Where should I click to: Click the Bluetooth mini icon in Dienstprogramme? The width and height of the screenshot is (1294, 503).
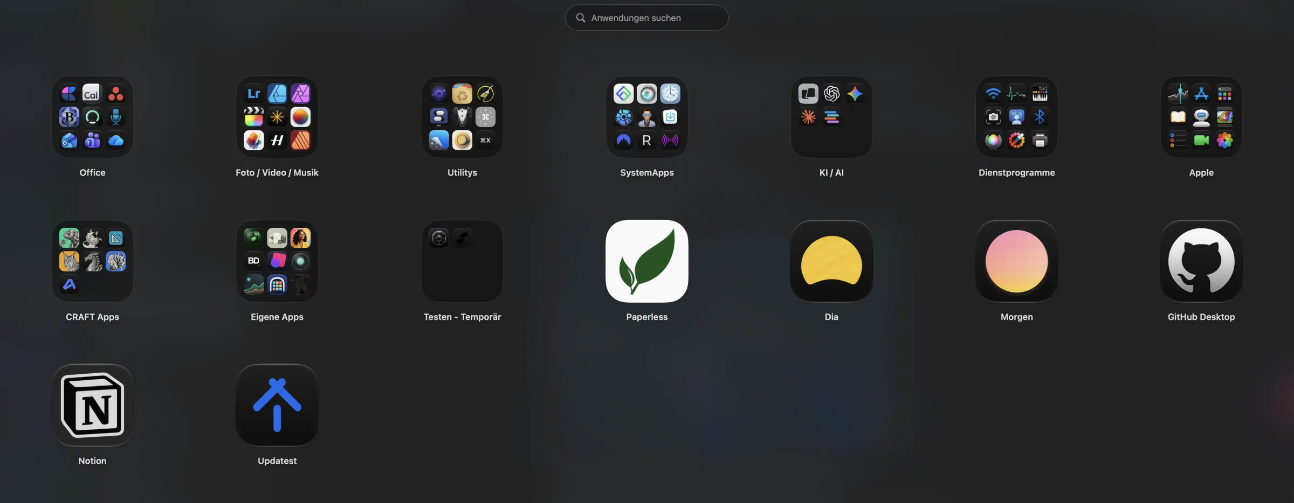[1040, 117]
